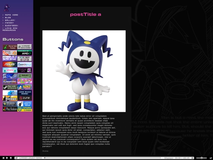
Task: Click the 'a computer and a monitor' badge
Action: pos(24,47)
